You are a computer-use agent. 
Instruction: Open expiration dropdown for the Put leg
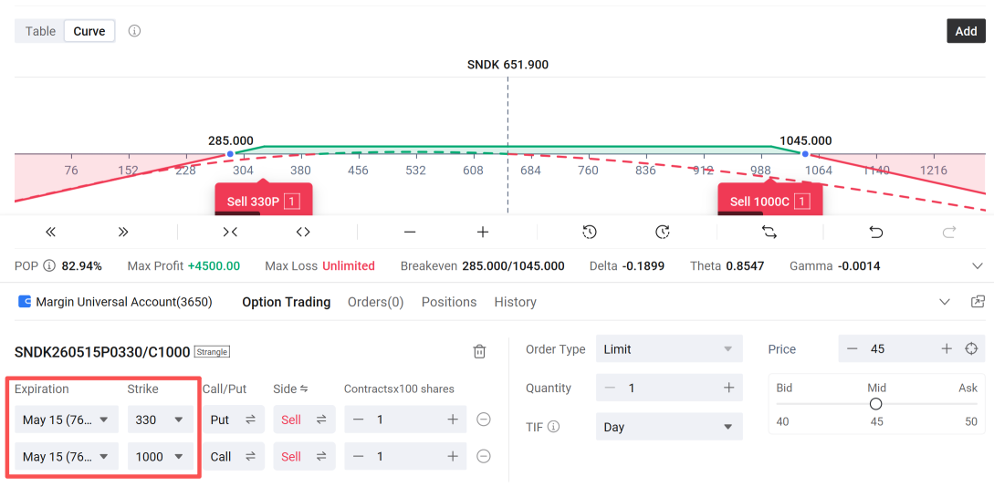tap(67, 420)
